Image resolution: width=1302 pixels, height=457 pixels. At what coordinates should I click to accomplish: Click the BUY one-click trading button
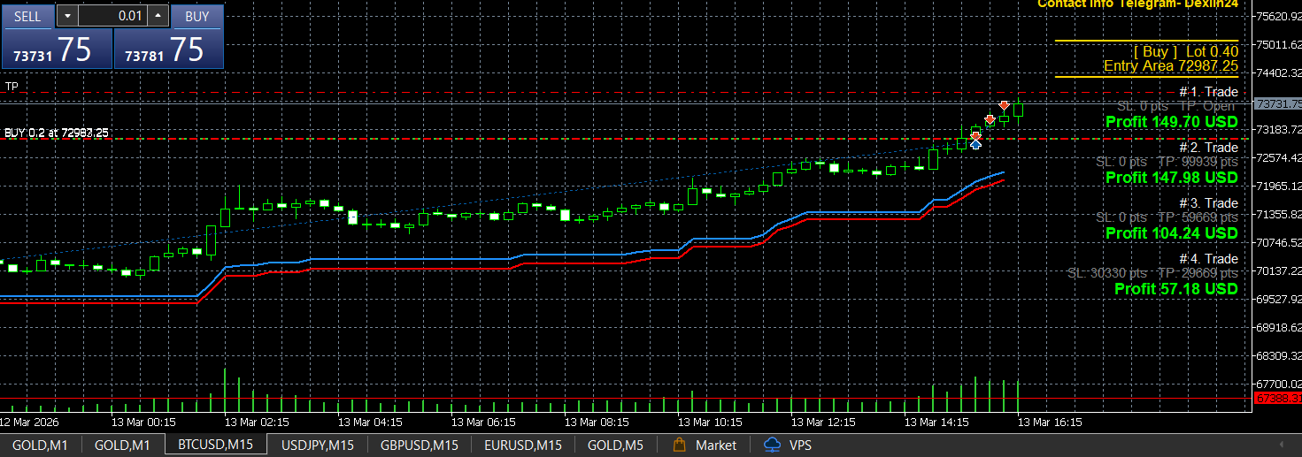point(197,16)
